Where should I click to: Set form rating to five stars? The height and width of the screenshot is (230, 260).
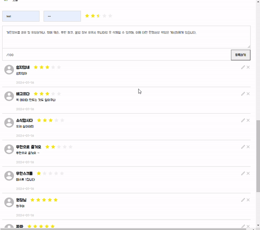[x=110, y=16]
